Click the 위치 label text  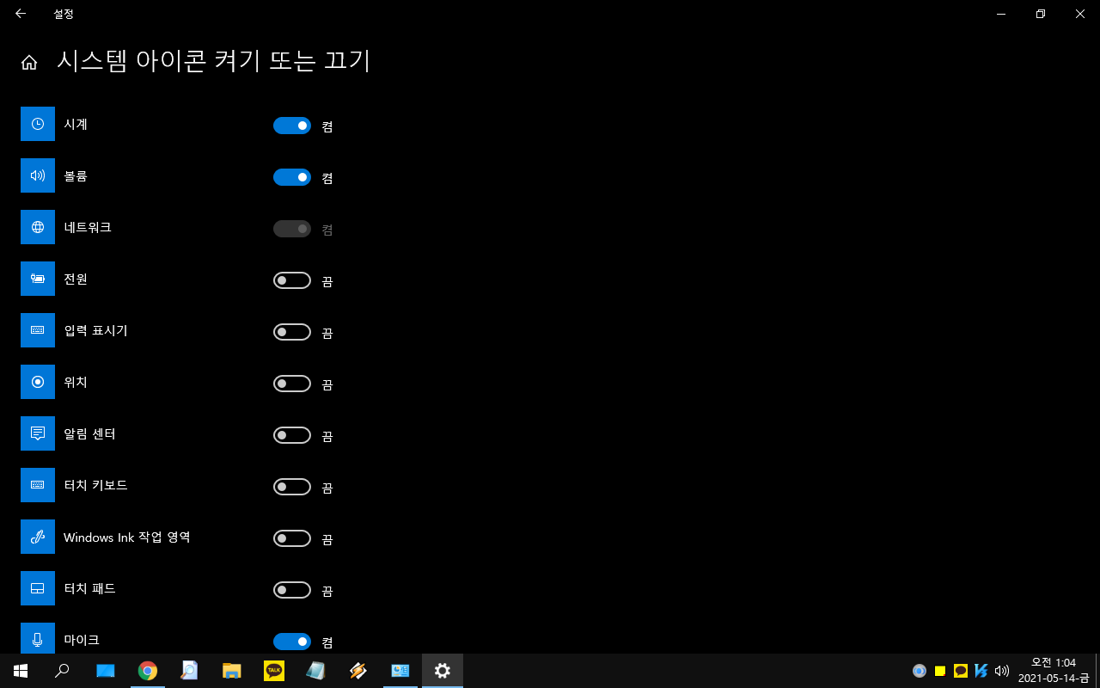point(76,382)
